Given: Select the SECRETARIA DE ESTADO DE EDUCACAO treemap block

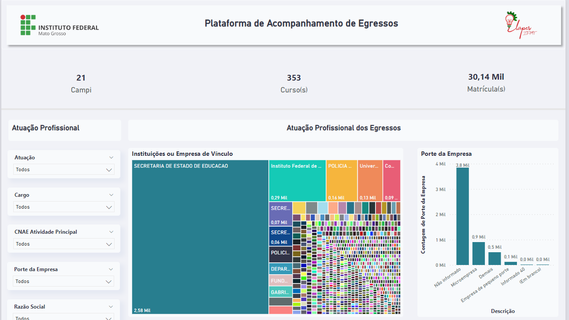Looking at the screenshot, I should coord(200,237).
